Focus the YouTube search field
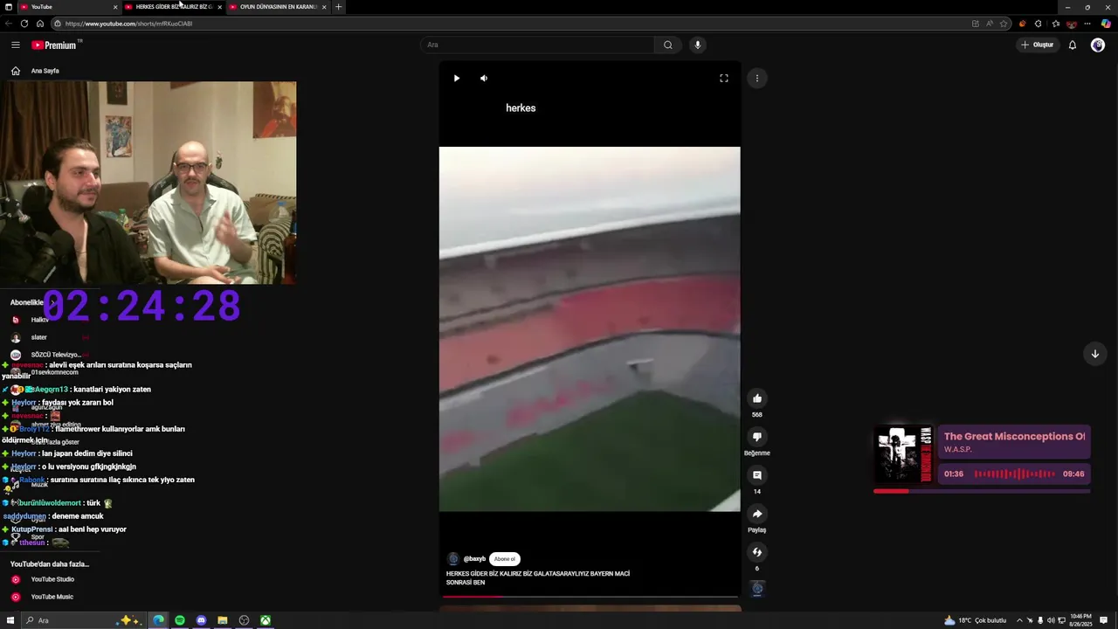This screenshot has height=629, width=1118. (x=536, y=45)
